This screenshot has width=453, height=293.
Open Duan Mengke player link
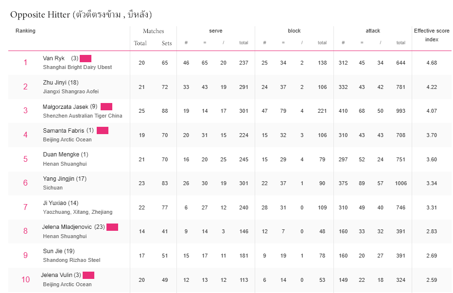65,155
